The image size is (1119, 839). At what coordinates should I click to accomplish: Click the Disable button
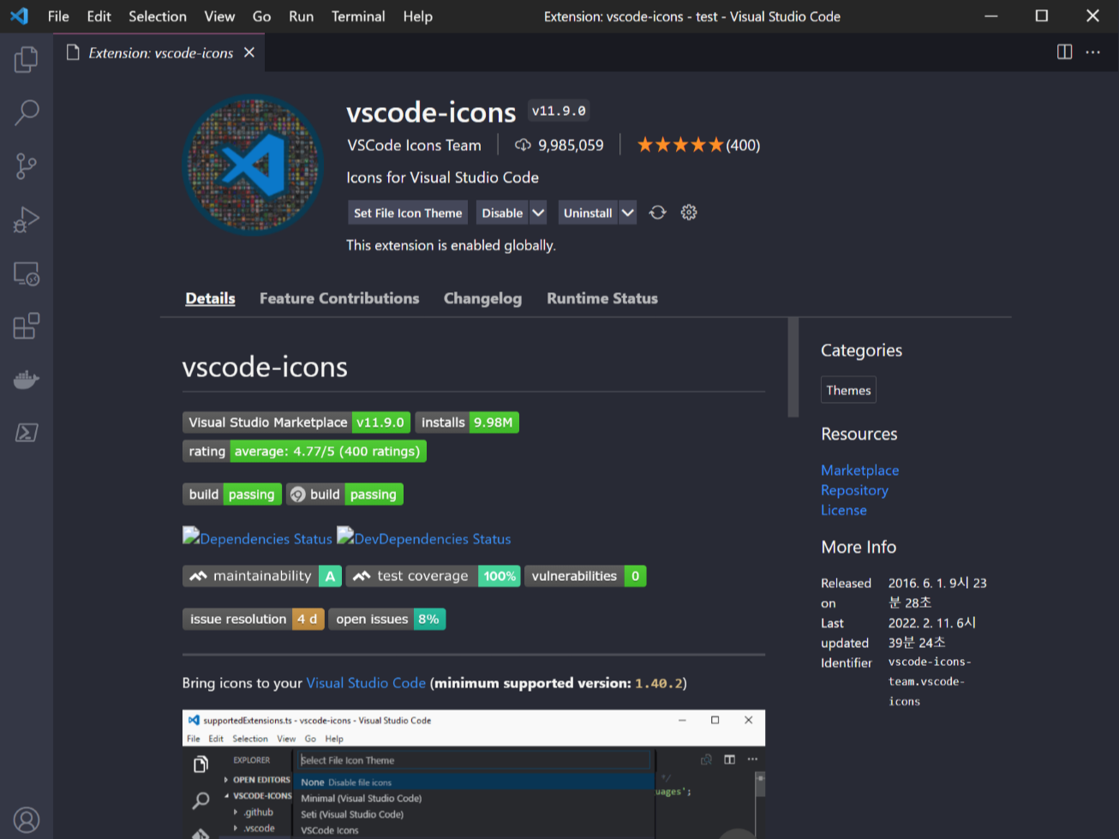(502, 213)
